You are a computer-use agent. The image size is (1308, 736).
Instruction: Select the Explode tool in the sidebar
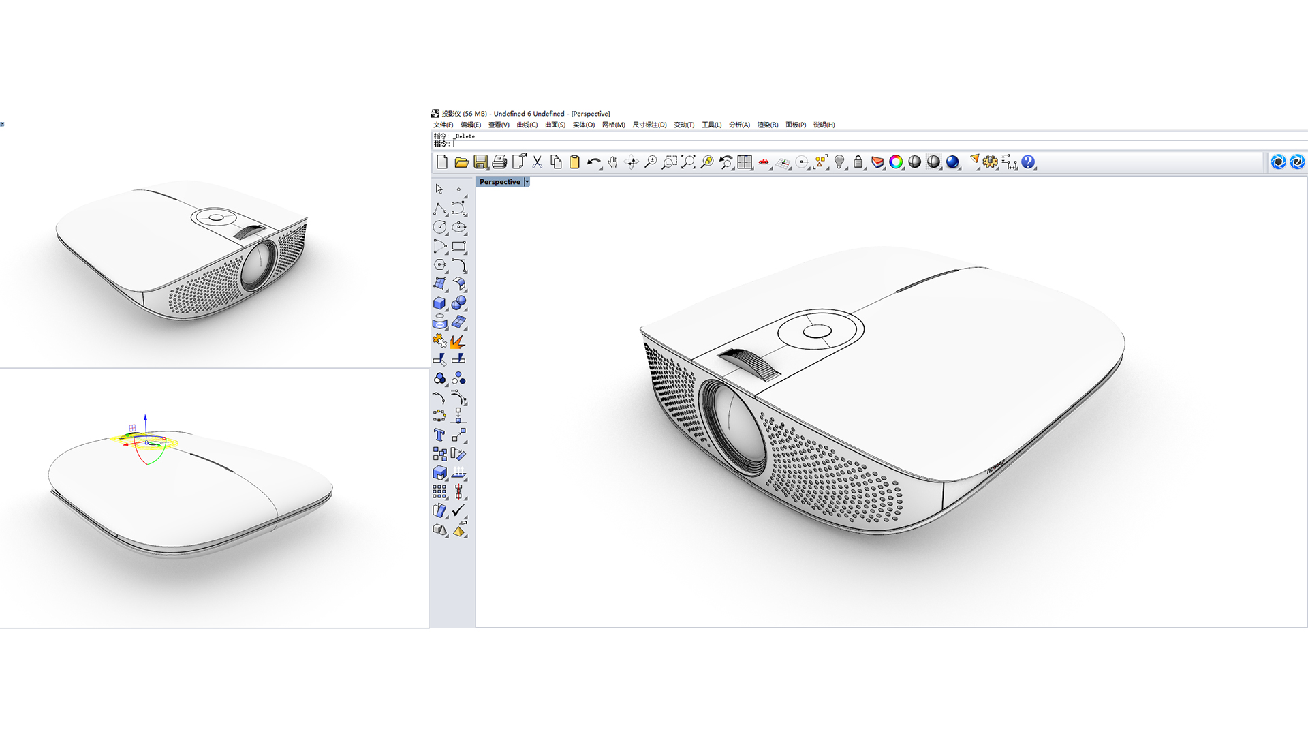458,343
